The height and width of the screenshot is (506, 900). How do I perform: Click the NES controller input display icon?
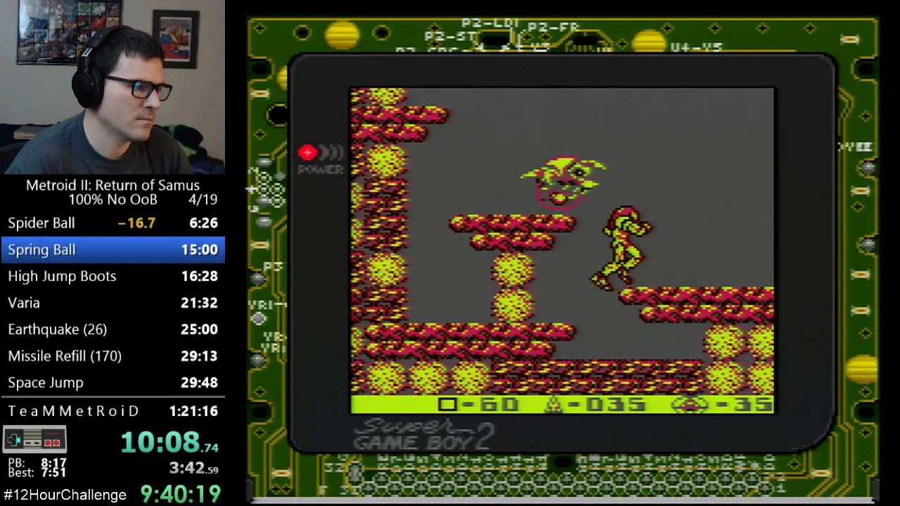35,440
